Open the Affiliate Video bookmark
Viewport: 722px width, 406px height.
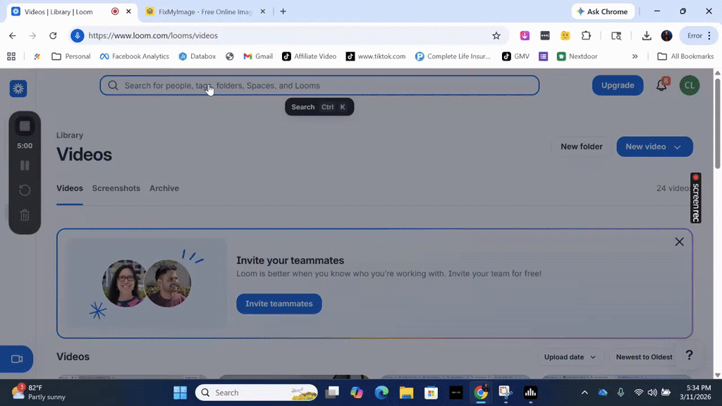coord(310,56)
